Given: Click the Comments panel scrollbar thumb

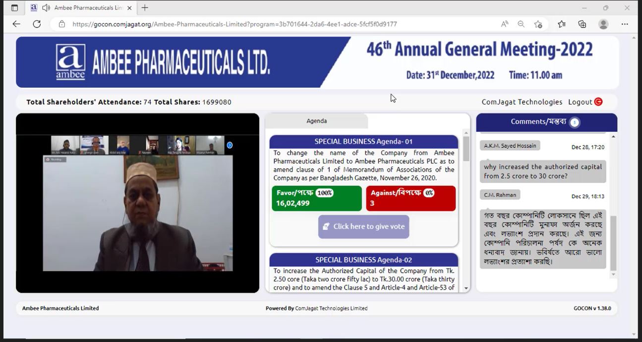Looking at the screenshot, I should 613,243.
